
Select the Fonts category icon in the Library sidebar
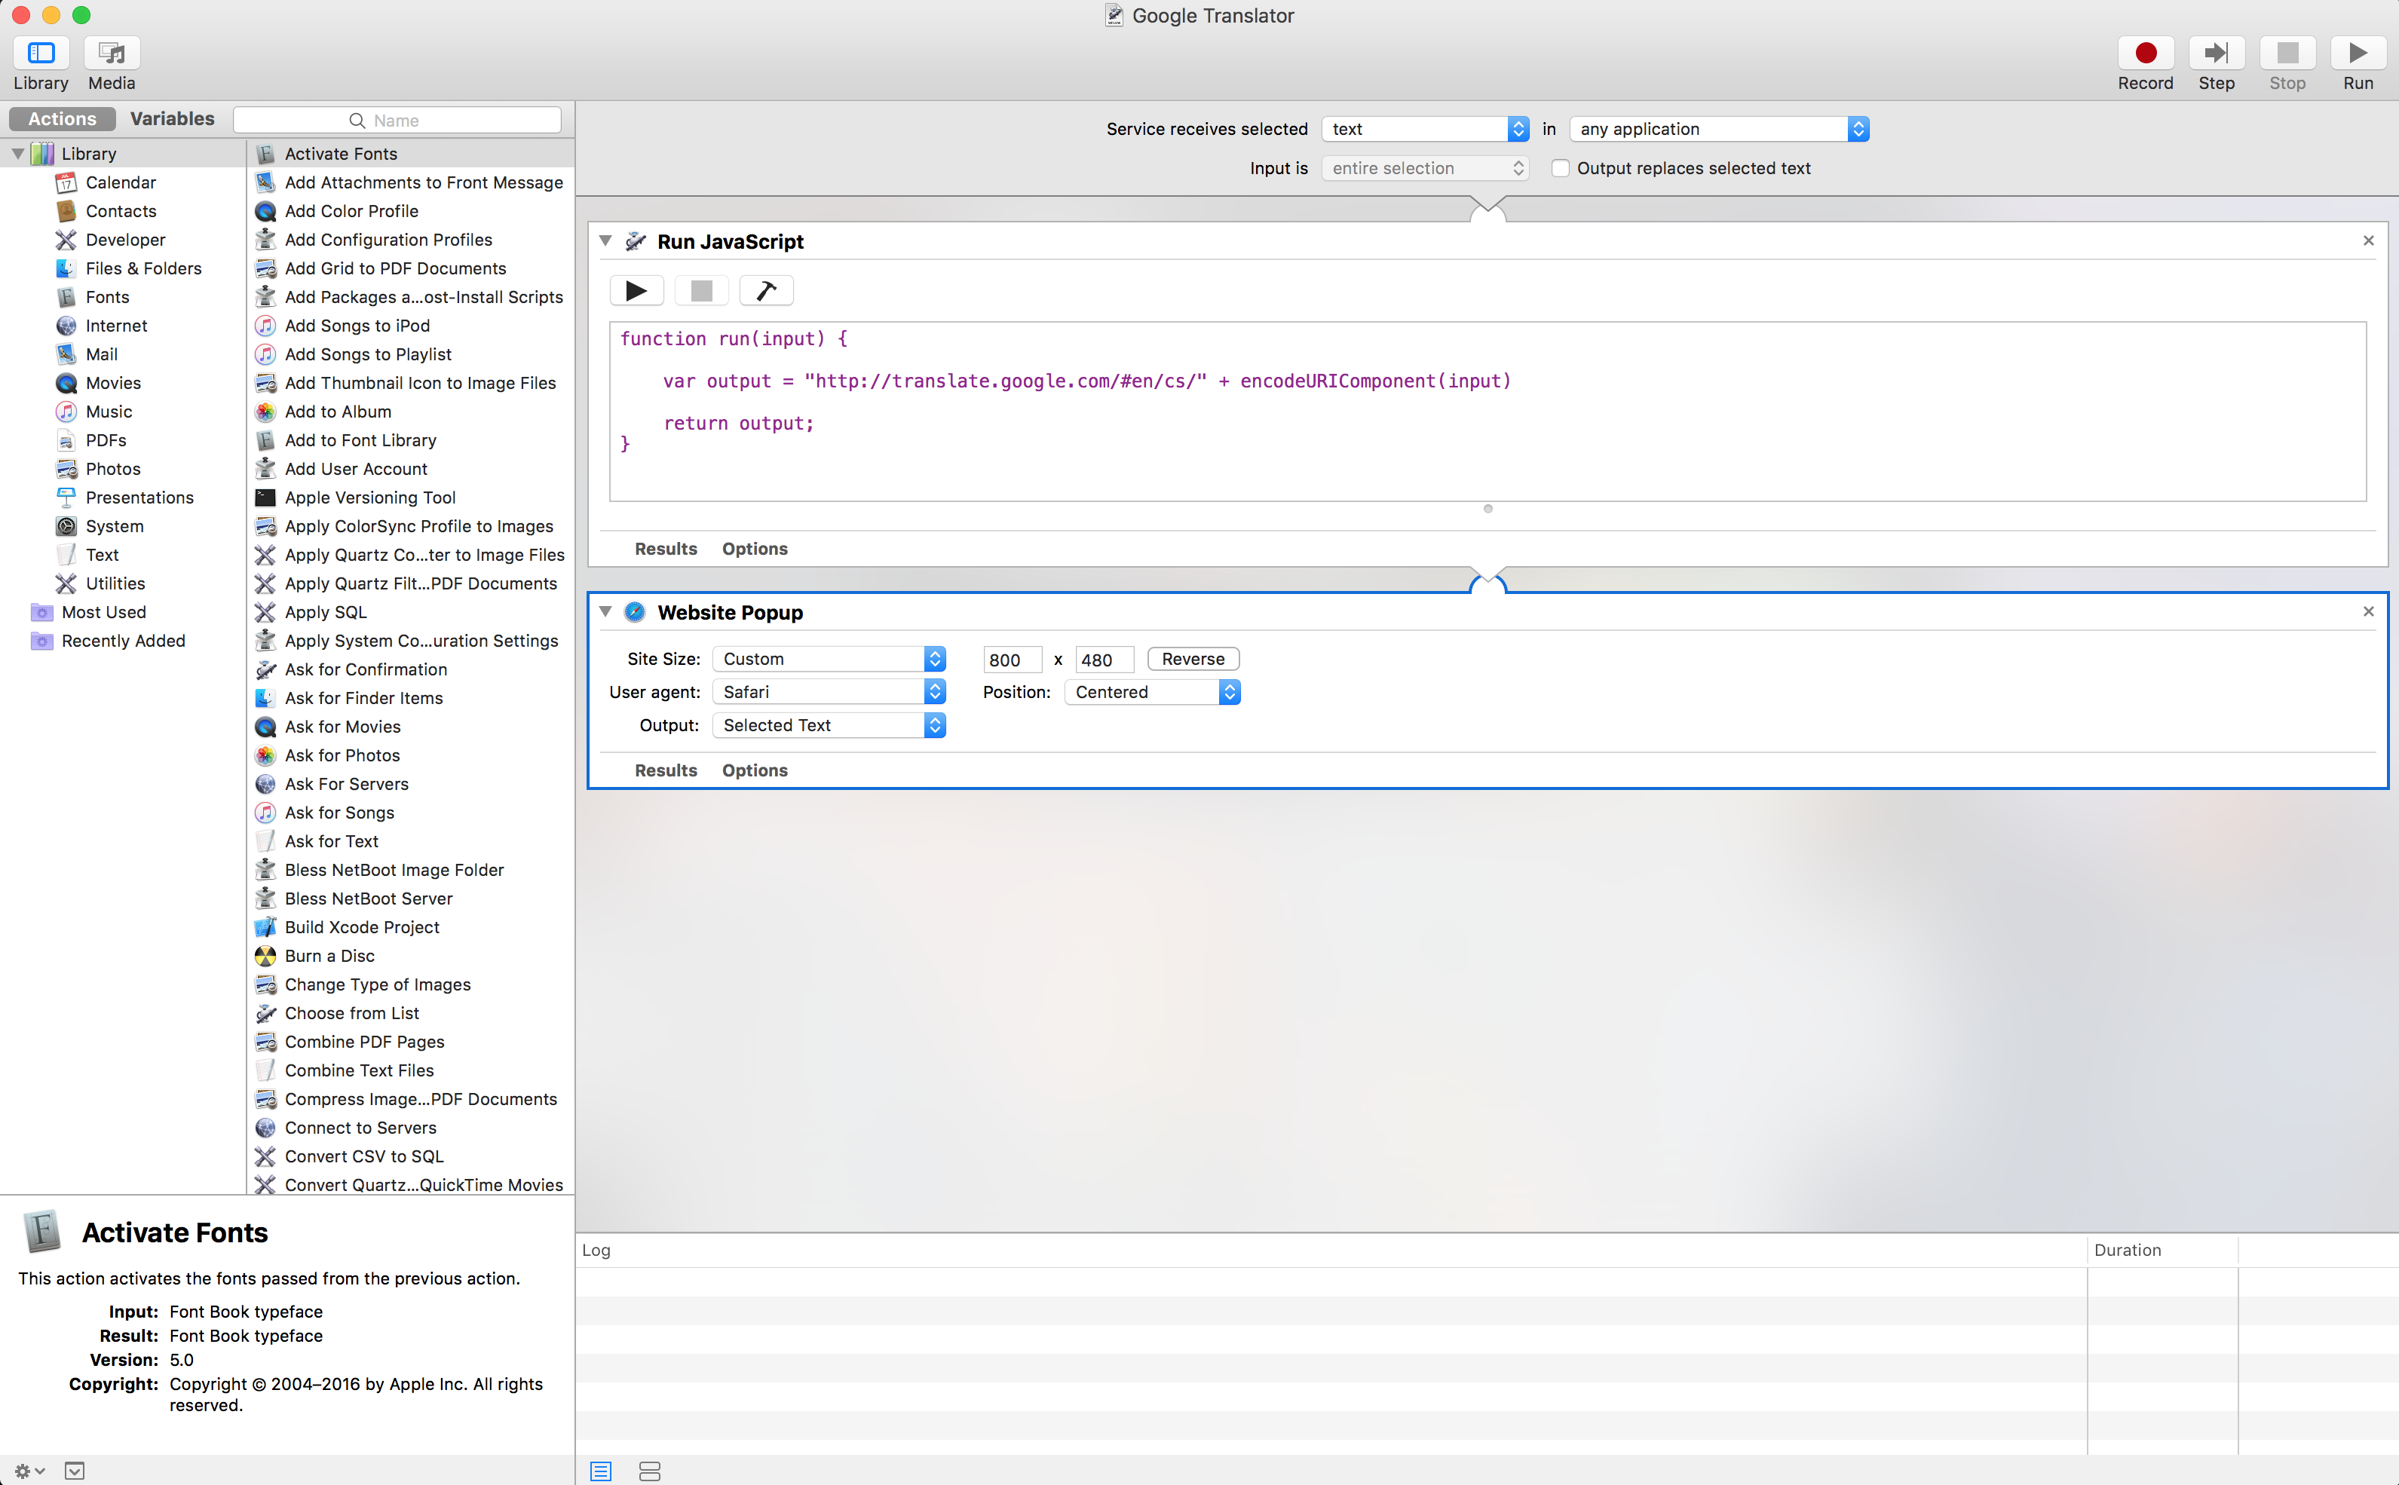pyautogui.click(x=66, y=296)
